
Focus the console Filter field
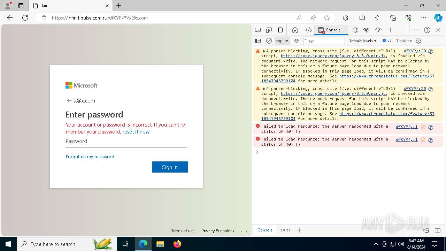[324, 41]
